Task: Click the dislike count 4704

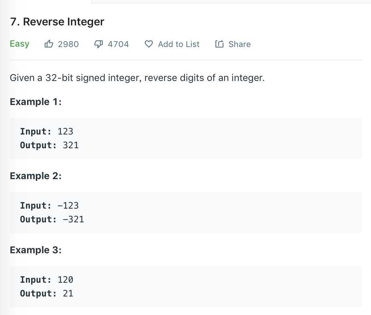Action: (118, 44)
